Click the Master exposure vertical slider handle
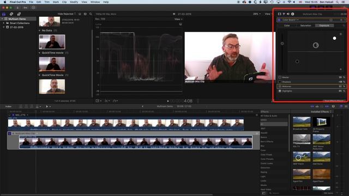This screenshot has width=349, height=196. [282, 44]
